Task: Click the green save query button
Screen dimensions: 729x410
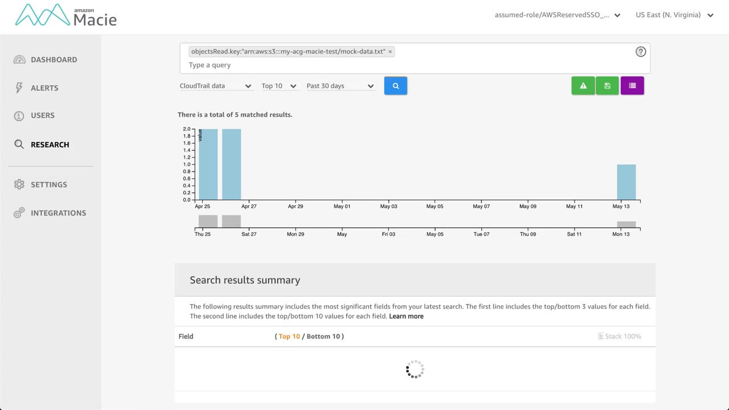Action: point(607,86)
